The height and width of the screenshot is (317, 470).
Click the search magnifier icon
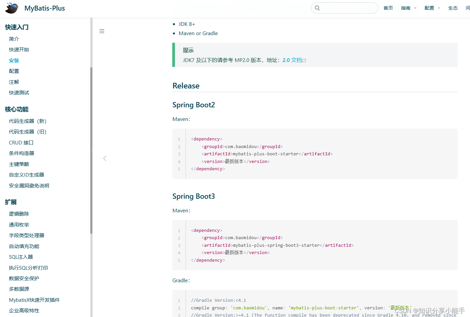click(317, 8)
